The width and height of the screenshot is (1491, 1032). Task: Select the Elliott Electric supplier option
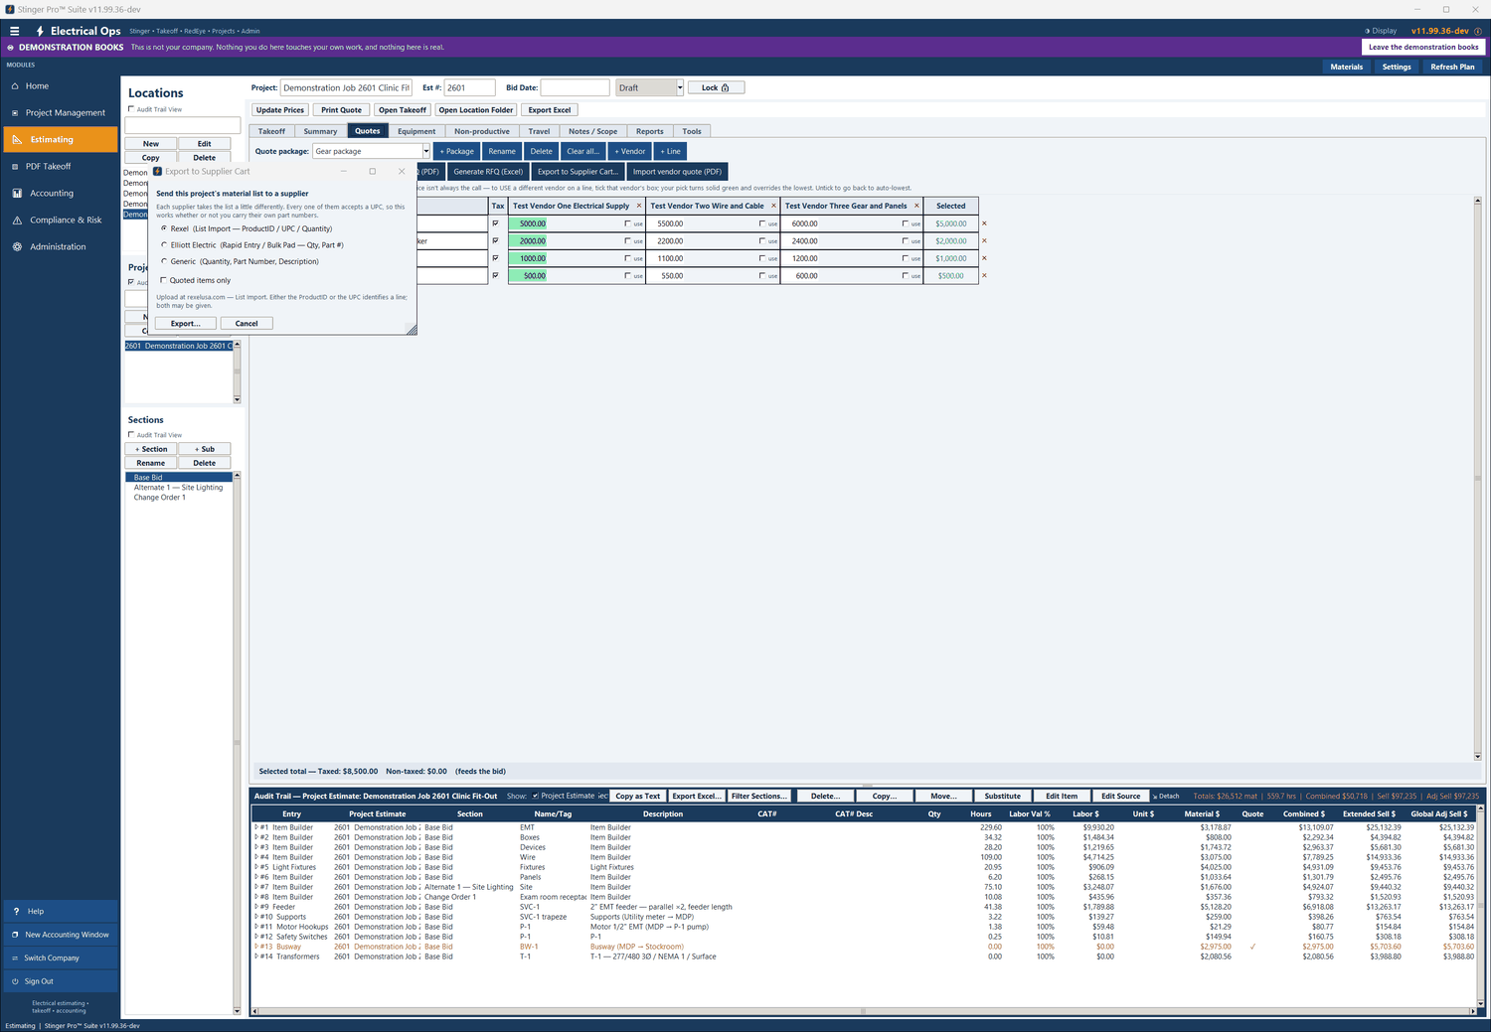coord(164,245)
